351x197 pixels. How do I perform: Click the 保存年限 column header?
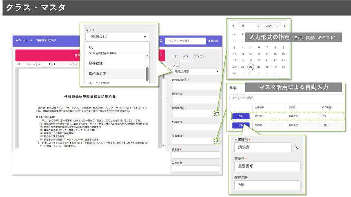tap(327, 108)
